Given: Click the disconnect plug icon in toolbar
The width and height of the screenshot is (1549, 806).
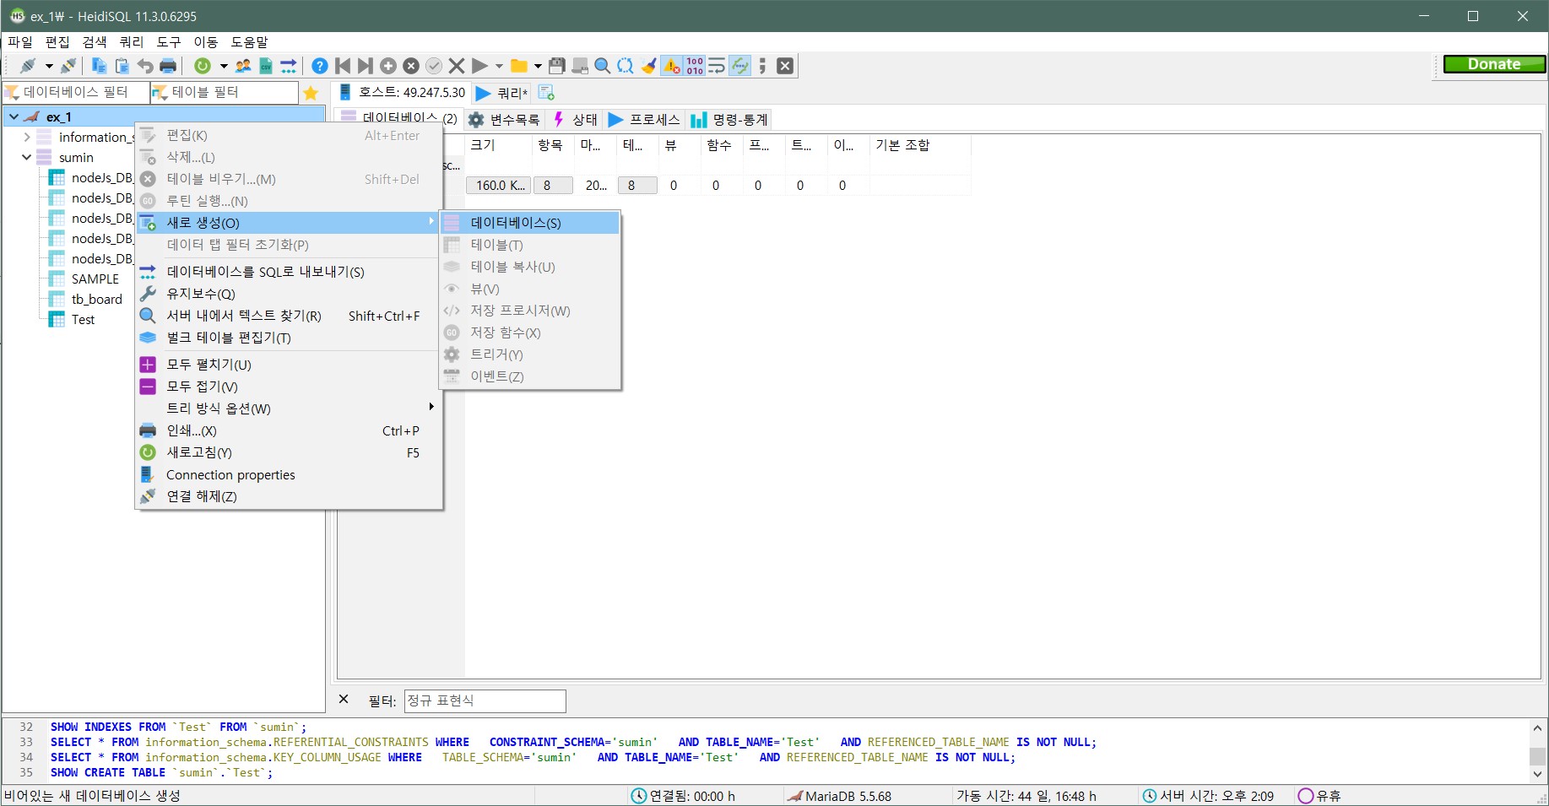Looking at the screenshot, I should coord(68,66).
